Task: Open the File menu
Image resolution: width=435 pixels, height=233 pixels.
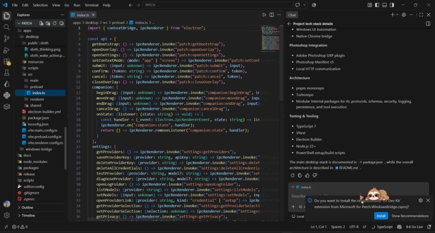Action: (15, 5)
